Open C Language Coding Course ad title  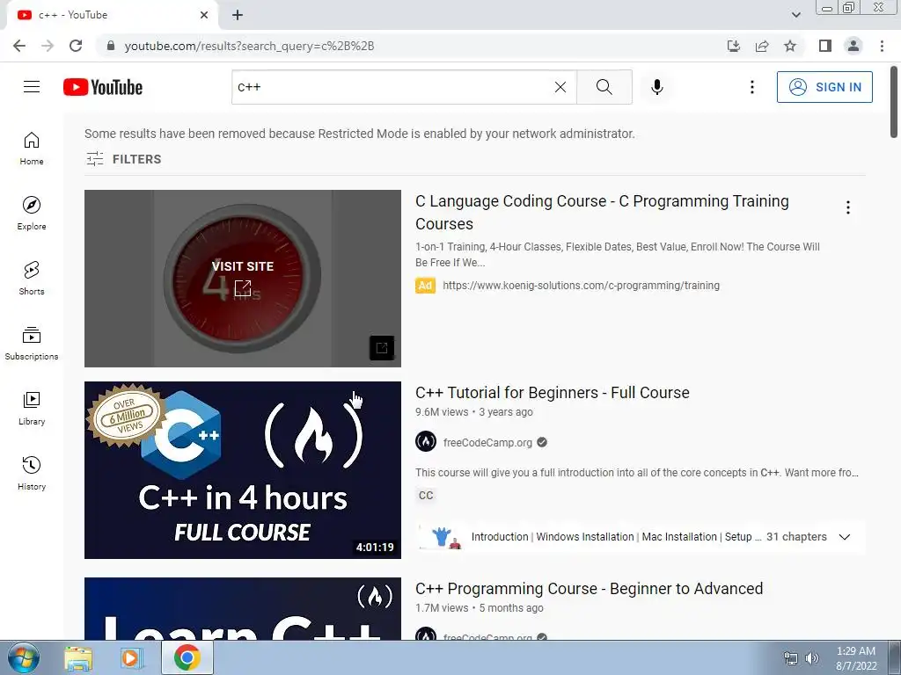pos(602,213)
